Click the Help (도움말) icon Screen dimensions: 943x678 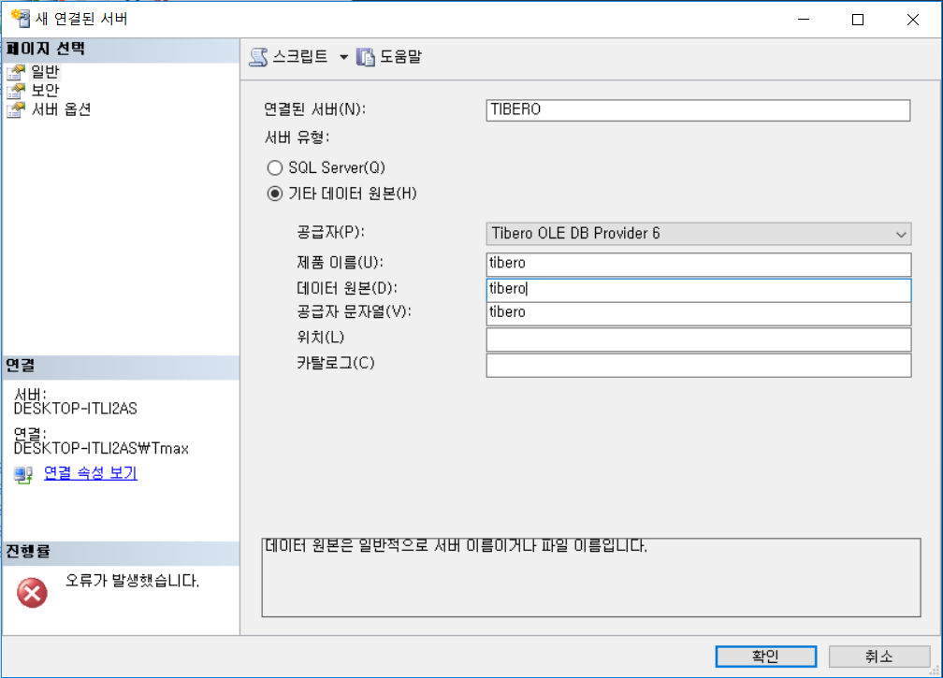366,57
